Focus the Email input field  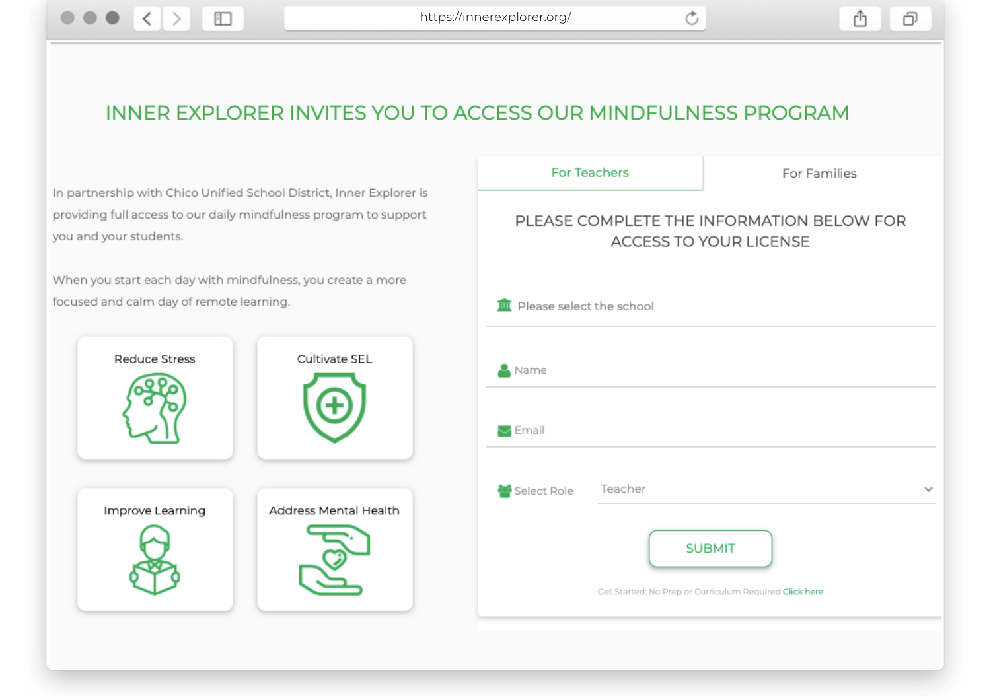(x=711, y=431)
